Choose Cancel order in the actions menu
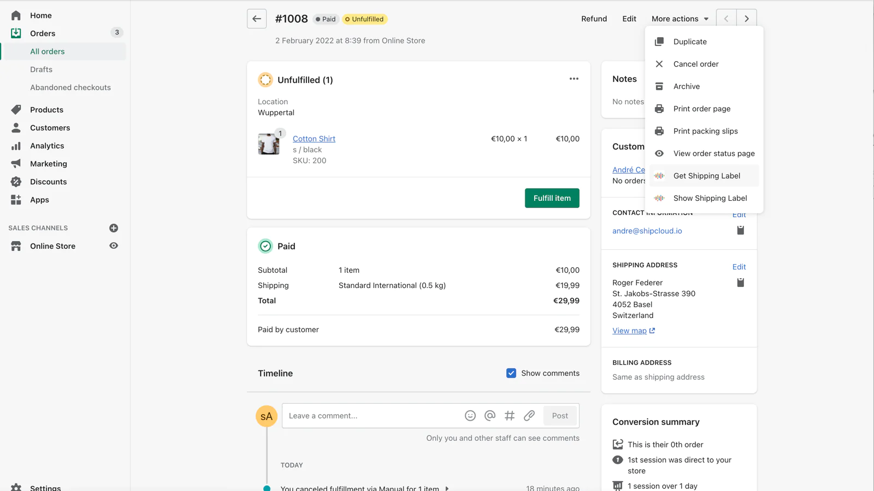The width and height of the screenshot is (874, 491). coord(695,64)
